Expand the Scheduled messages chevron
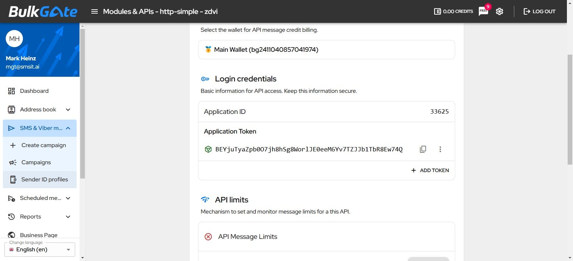Screen dimensions: 573x261 68,198
